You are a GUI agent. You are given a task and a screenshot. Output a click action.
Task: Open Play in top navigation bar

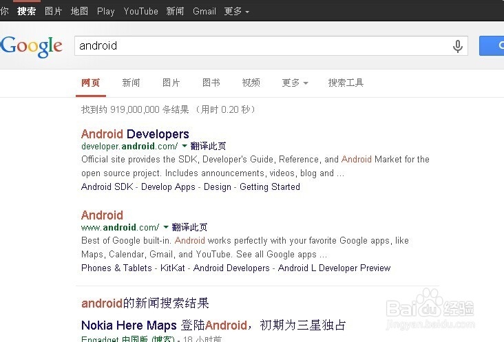pyautogui.click(x=106, y=12)
